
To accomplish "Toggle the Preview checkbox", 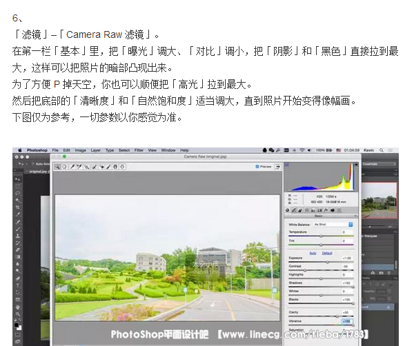I will point(257,167).
